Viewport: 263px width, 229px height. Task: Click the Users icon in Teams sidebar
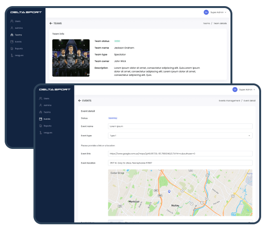[12, 21]
